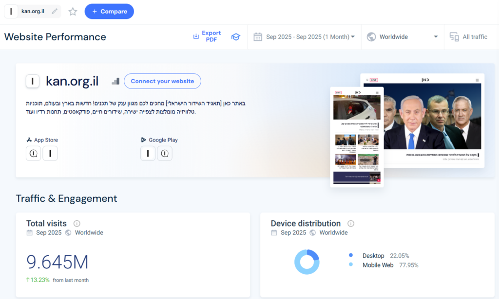
Task: Click the Device distribution card title
Action: click(x=306, y=224)
